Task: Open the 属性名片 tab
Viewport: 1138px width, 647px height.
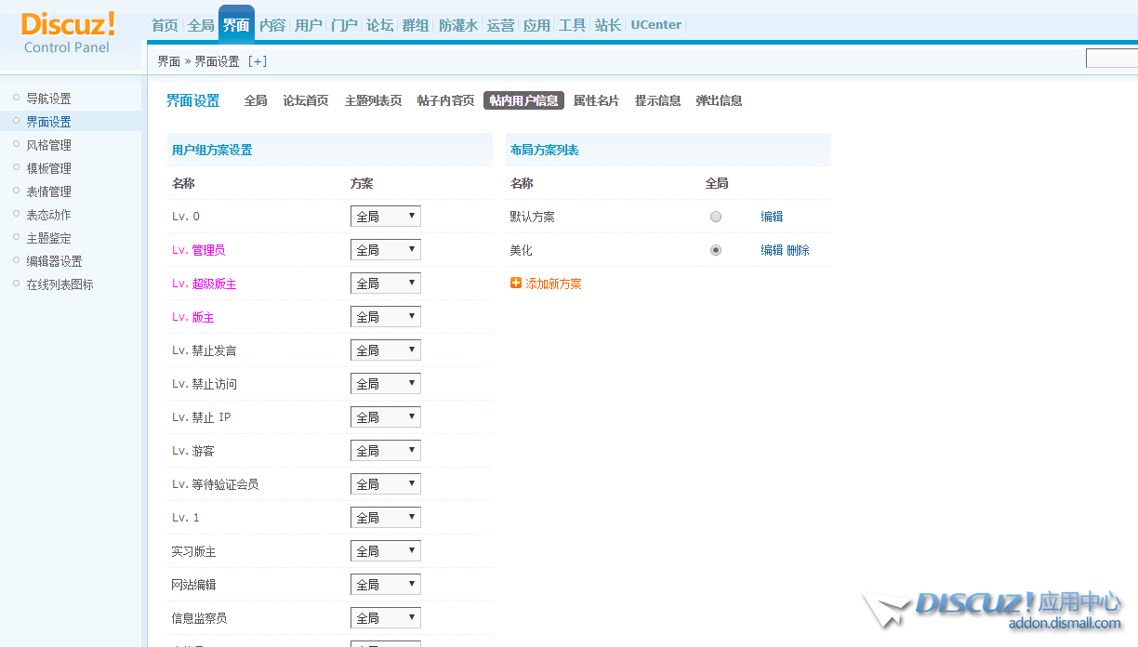Action: click(x=596, y=100)
